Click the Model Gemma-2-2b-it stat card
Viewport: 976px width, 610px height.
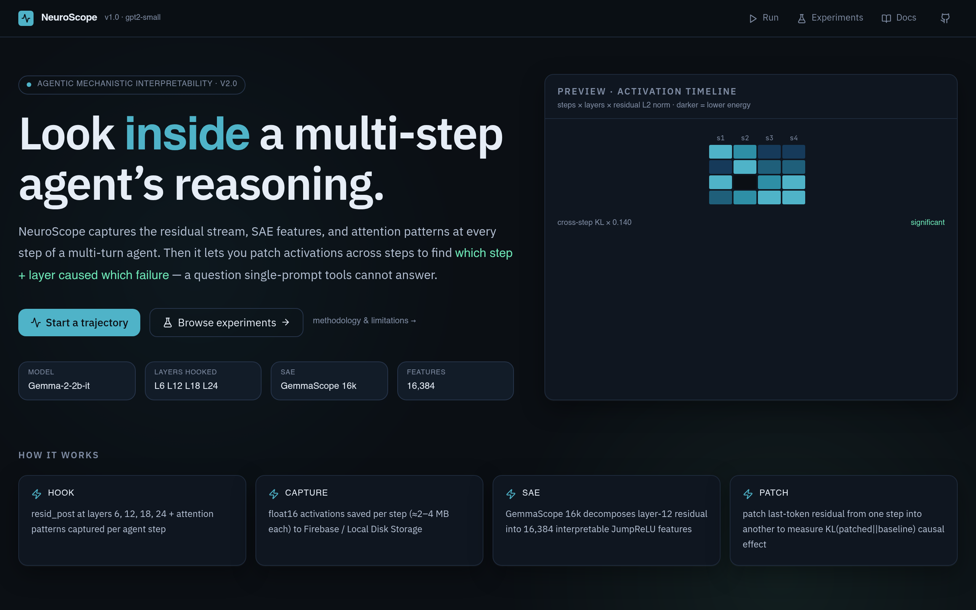[x=77, y=380]
